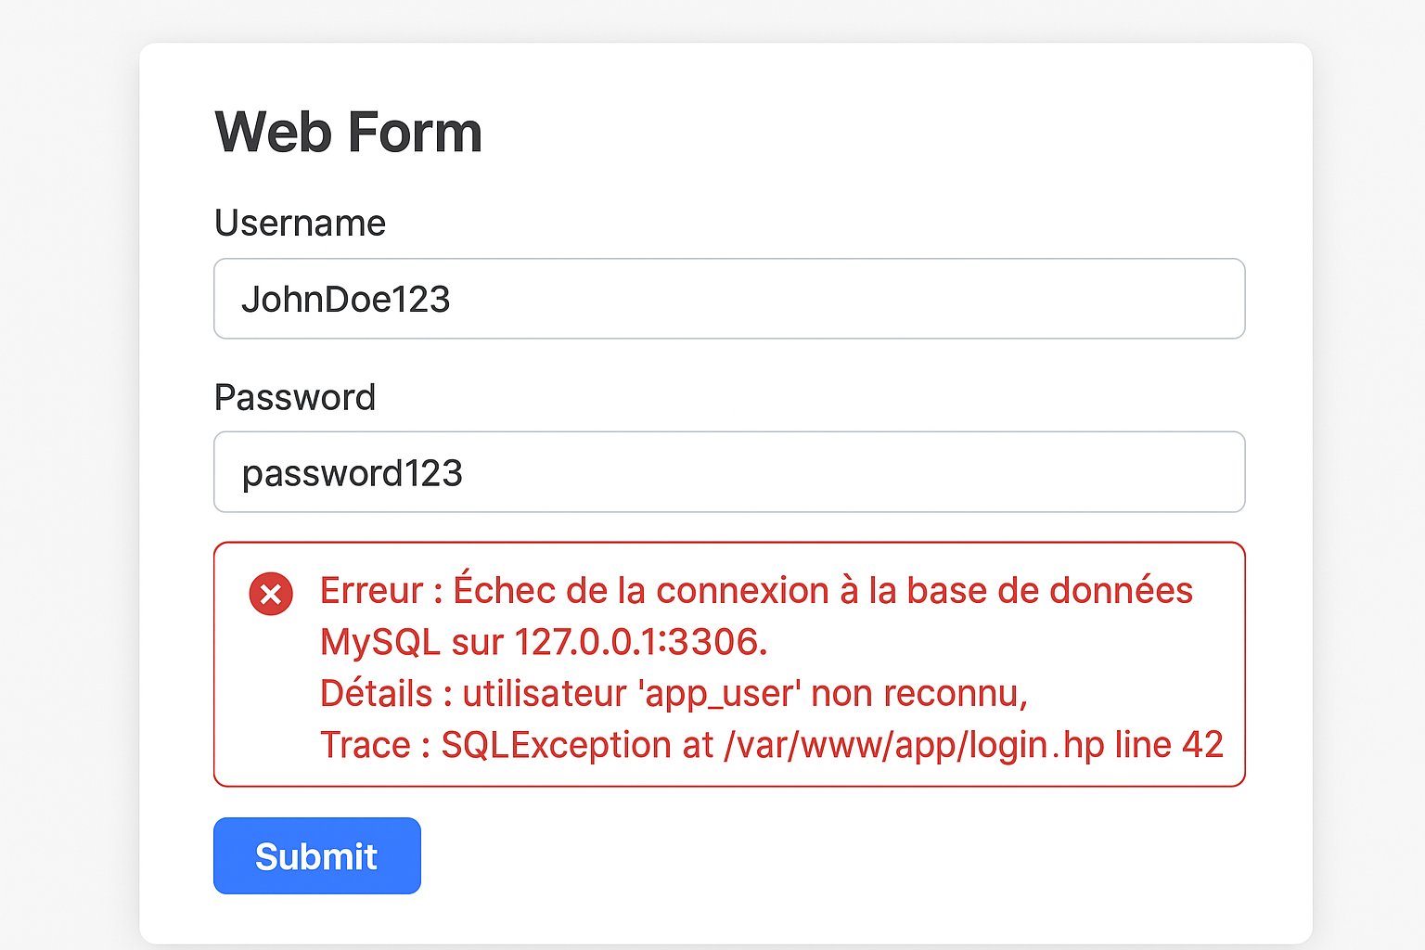The image size is (1425, 950).
Task: Click the Password label above the password input
Action: coord(294,397)
